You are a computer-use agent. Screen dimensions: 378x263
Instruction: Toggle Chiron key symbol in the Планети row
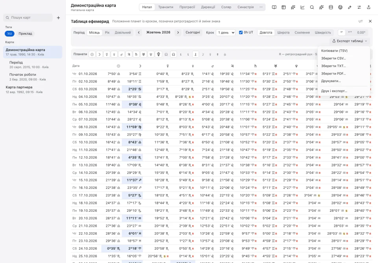196,54
